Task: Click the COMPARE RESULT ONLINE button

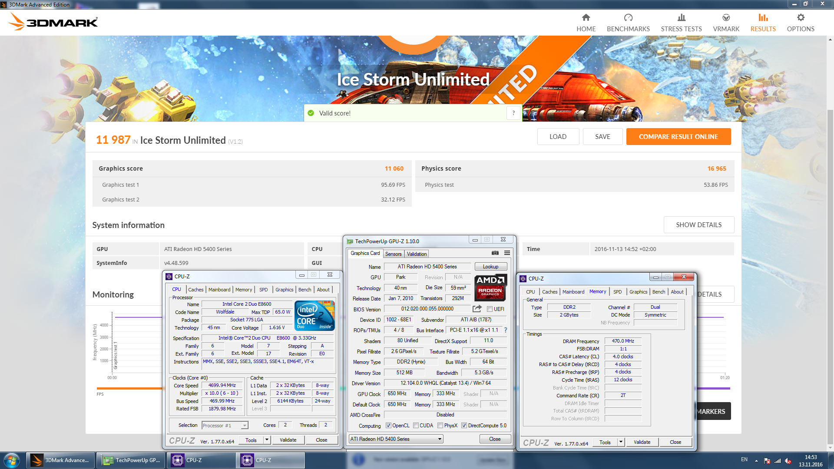Action: 678,136
